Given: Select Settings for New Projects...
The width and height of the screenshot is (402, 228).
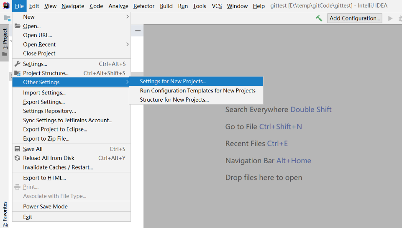Looking at the screenshot, I should point(196,81).
